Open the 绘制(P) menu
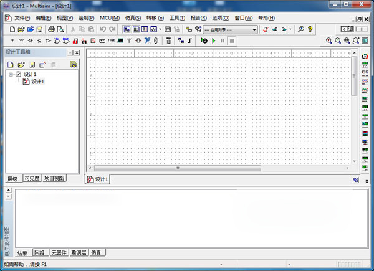374x271 pixels. (x=86, y=18)
